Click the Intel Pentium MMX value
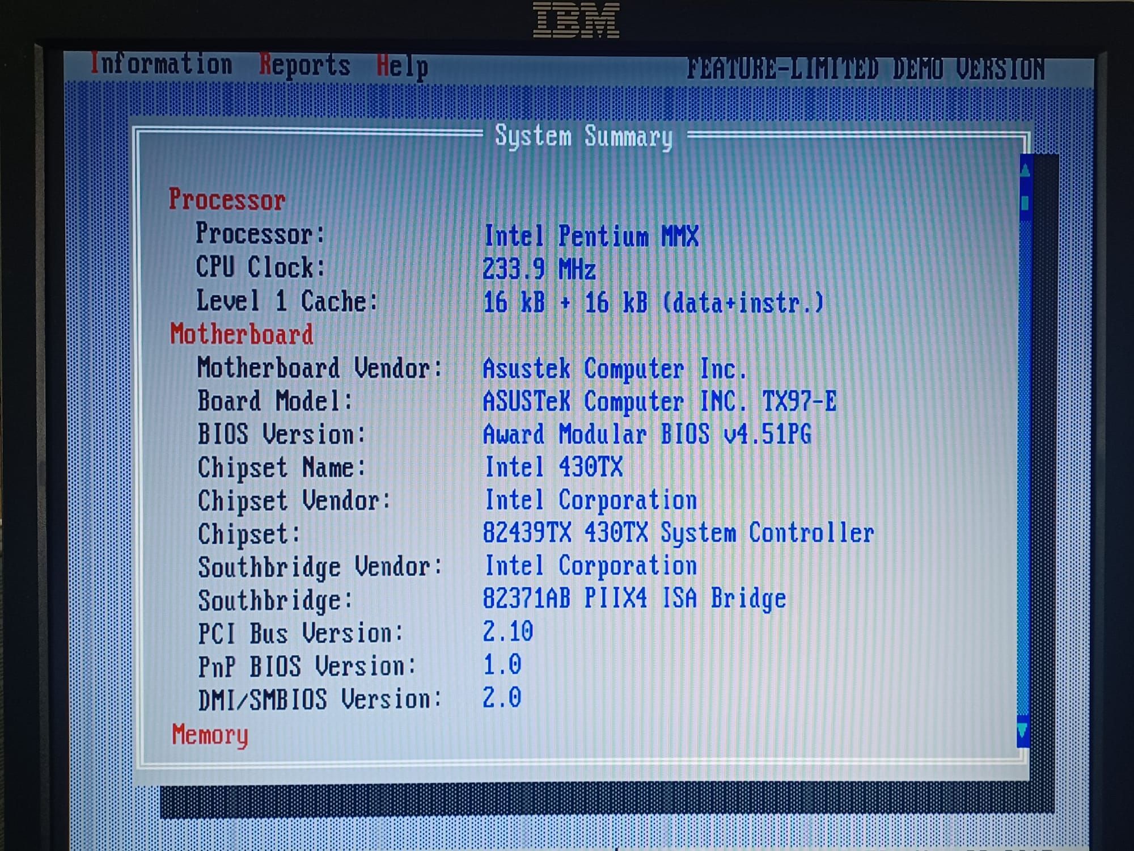 (x=591, y=236)
